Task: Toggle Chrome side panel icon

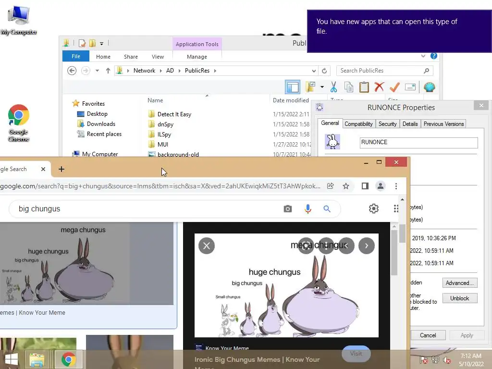Action: click(x=365, y=186)
